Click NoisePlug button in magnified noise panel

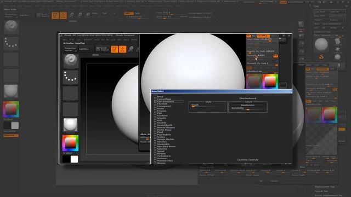coord(263,36)
